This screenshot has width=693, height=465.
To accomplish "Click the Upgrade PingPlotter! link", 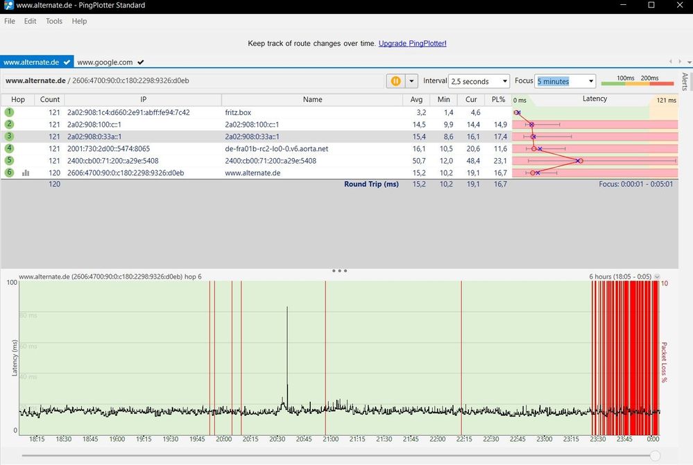I will click(x=412, y=44).
